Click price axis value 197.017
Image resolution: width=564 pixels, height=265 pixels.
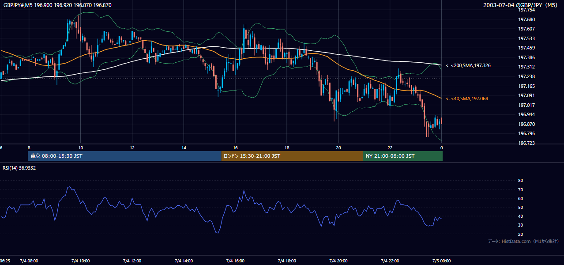coord(527,105)
